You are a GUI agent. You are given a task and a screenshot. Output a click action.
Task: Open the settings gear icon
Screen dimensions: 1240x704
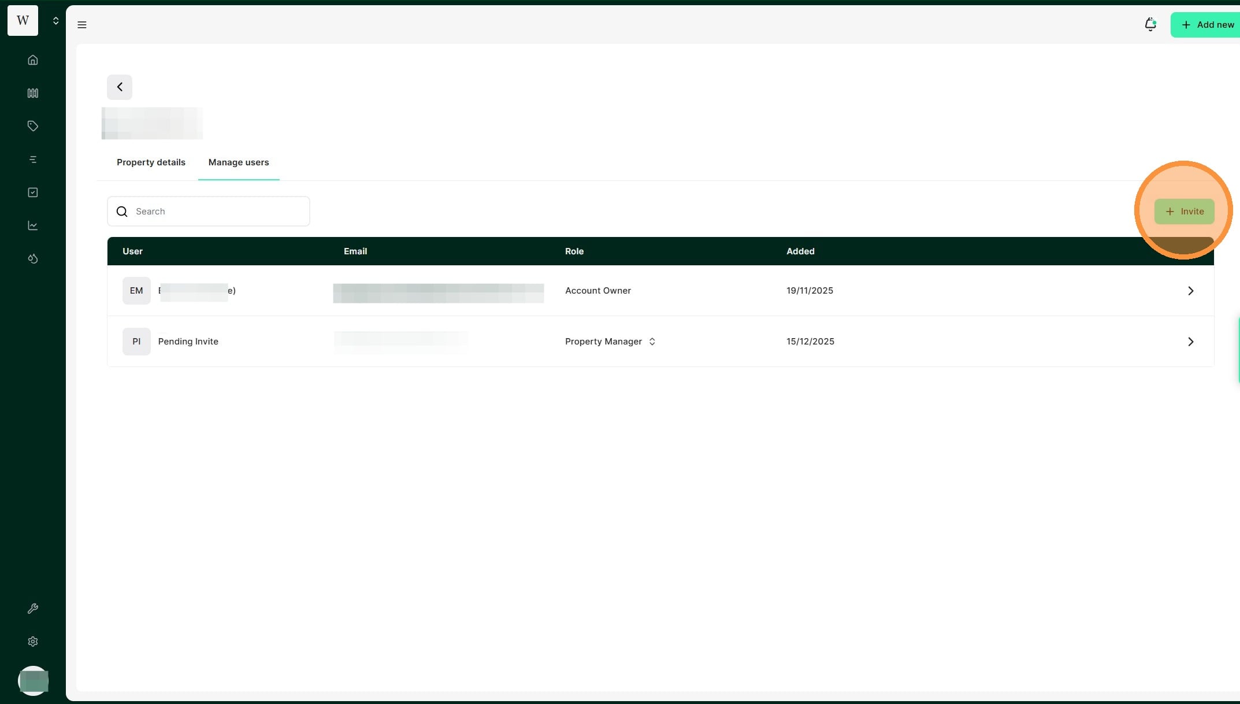point(33,642)
